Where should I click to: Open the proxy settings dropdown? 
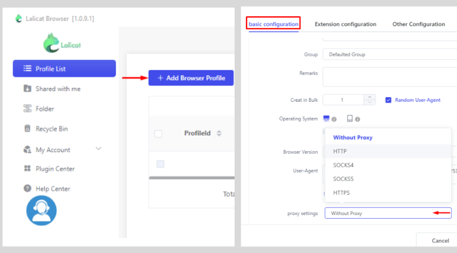click(x=387, y=213)
